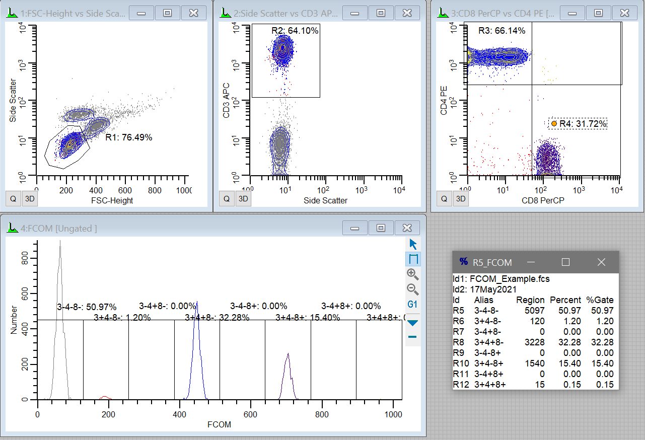Click the Q button under CD3 APC plot
Viewport: 645px width, 440px height.
(227, 199)
